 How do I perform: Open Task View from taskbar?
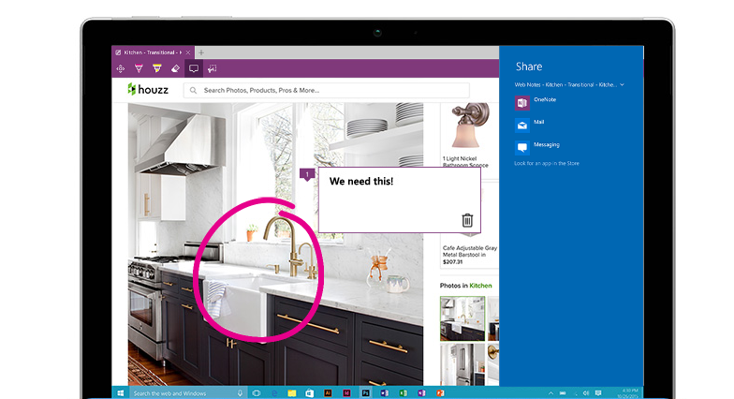click(257, 393)
